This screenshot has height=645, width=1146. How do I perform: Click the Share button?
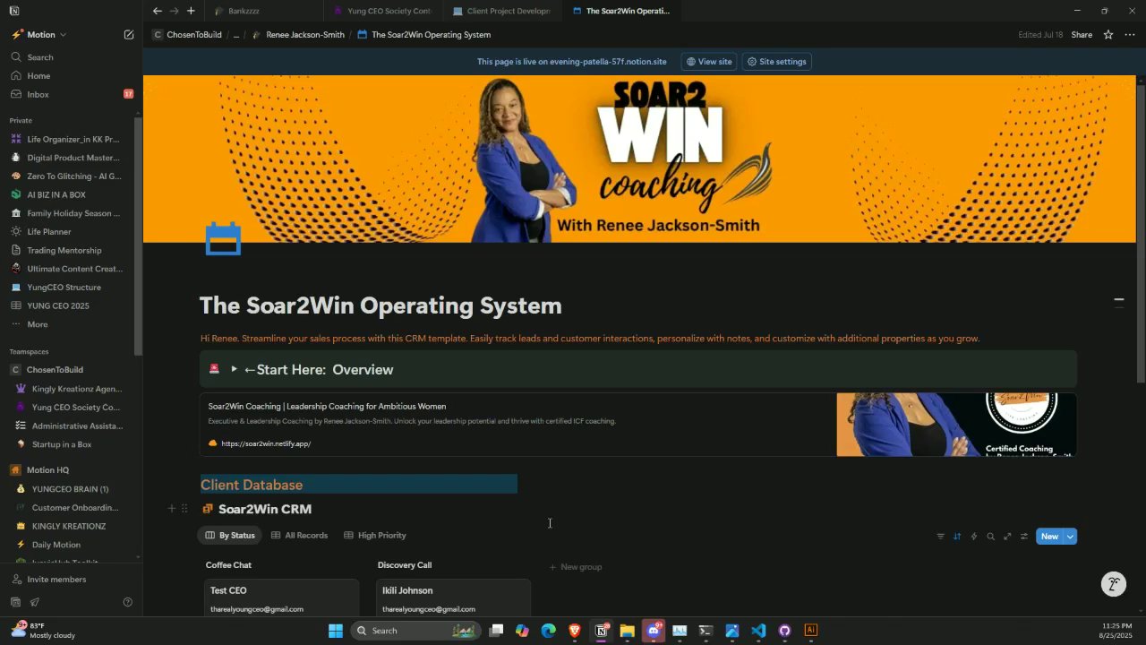tap(1082, 35)
